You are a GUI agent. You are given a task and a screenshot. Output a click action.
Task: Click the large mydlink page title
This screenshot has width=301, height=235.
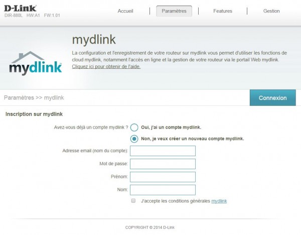pyautogui.click(x=94, y=40)
